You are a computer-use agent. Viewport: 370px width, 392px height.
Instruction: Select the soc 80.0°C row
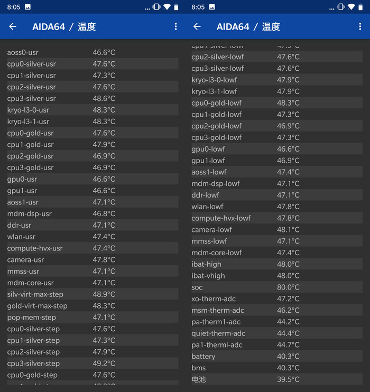coord(277,287)
